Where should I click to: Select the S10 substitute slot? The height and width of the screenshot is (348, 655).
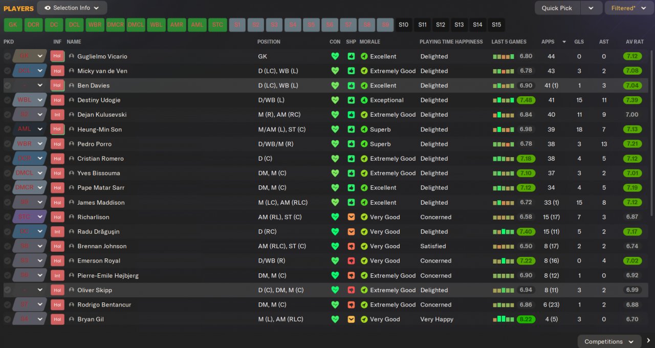point(403,25)
